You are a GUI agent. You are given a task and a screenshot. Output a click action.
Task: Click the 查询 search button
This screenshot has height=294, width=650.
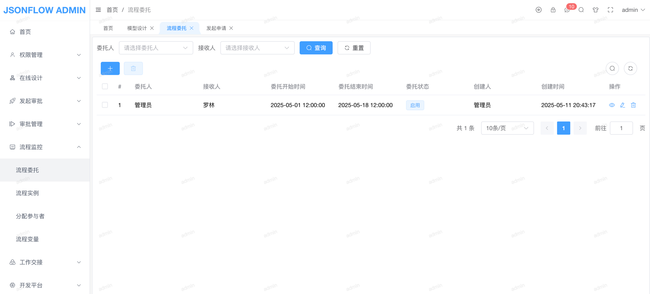(x=316, y=48)
